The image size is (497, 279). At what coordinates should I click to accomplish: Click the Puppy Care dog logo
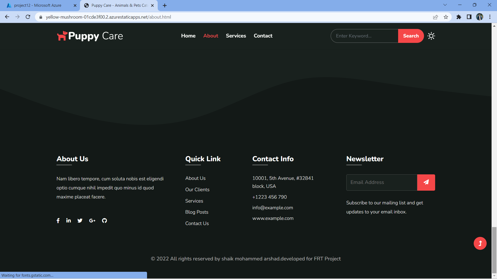click(62, 36)
